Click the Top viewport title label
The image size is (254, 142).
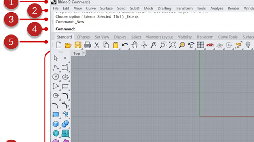click(77, 53)
